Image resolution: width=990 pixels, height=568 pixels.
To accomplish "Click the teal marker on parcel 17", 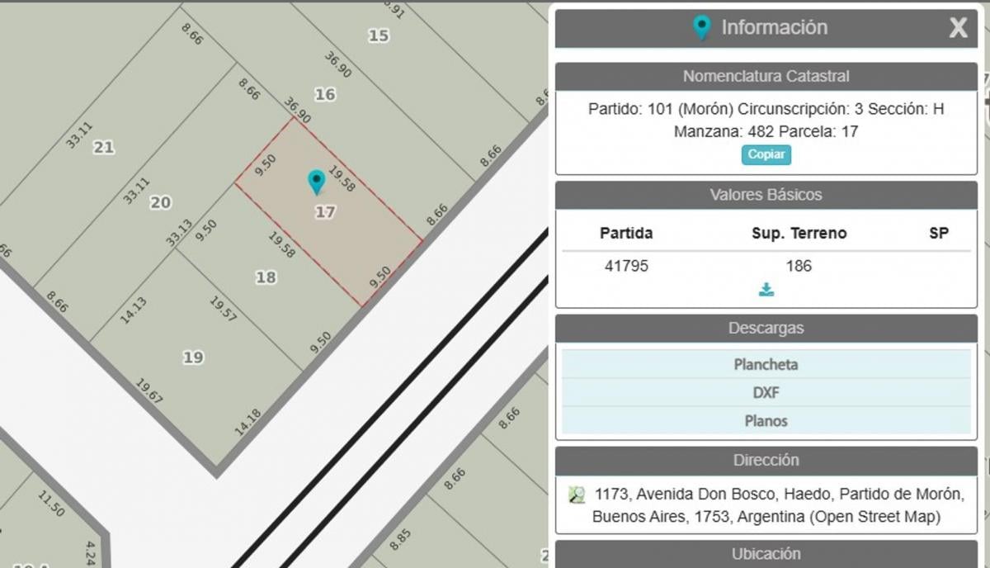I will (316, 182).
